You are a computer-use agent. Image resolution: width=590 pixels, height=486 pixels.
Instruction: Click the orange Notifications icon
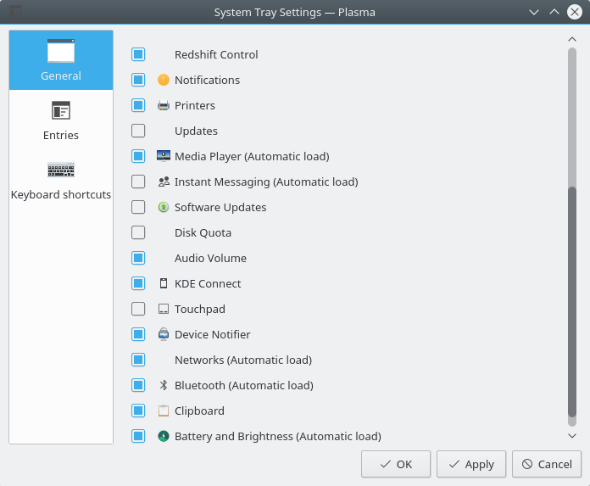tap(164, 80)
